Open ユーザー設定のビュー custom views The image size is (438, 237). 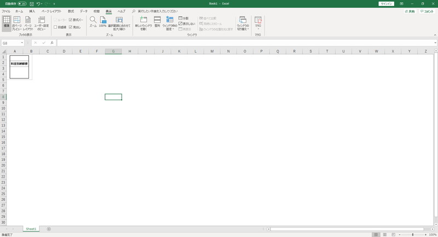click(x=42, y=23)
